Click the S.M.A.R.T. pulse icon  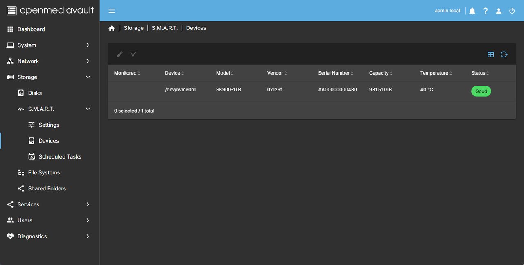(21, 109)
